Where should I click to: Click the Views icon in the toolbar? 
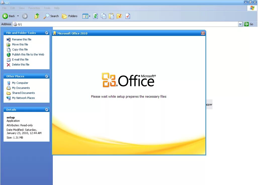click(85, 16)
